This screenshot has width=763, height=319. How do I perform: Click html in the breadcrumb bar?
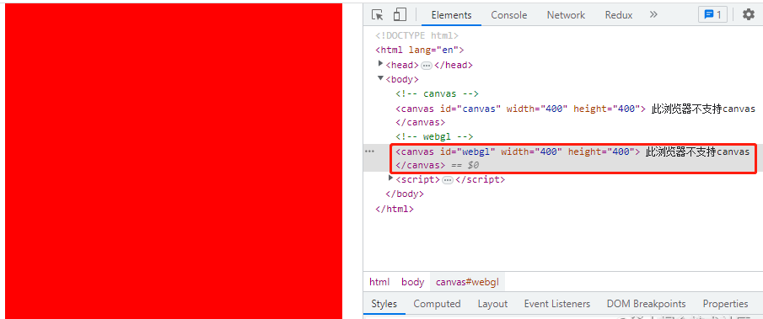(379, 282)
